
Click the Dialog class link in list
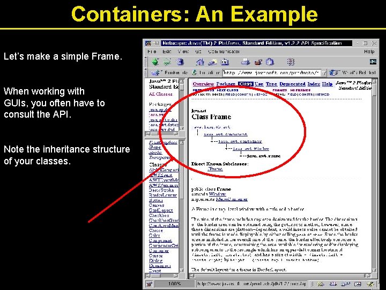pyautogui.click(x=155, y=260)
